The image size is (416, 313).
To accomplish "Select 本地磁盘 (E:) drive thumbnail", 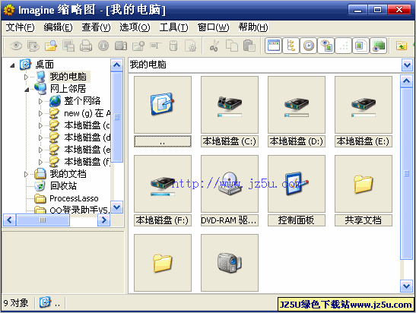I will 364,105.
